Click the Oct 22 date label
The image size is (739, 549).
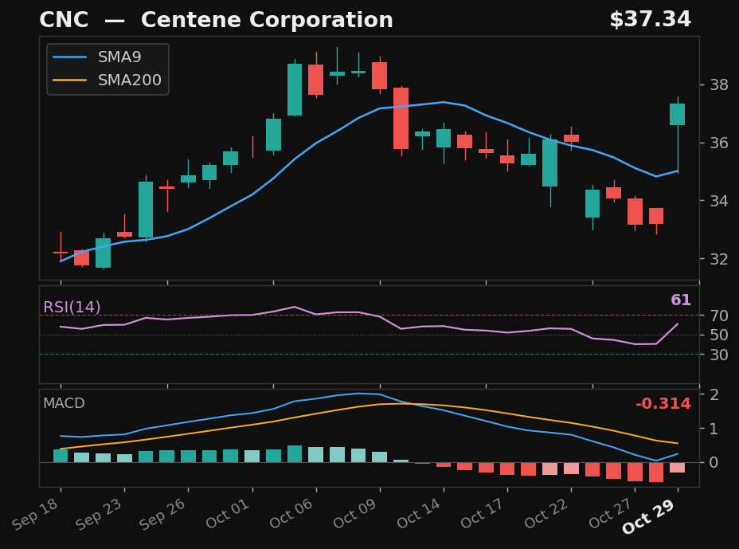(x=547, y=513)
